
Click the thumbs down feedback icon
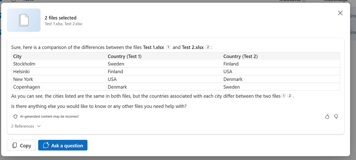336,117
